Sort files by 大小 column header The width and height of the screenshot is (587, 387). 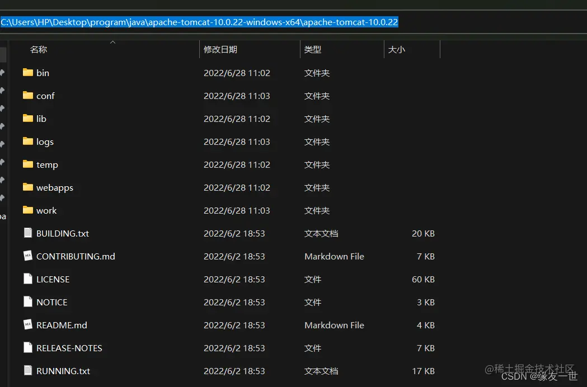click(x=396, y=49)
